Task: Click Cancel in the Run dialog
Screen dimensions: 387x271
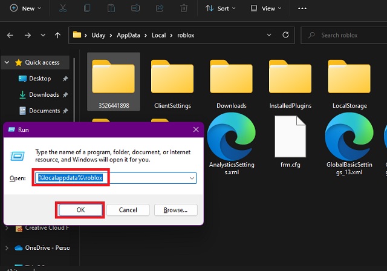Action: point(128,210)
